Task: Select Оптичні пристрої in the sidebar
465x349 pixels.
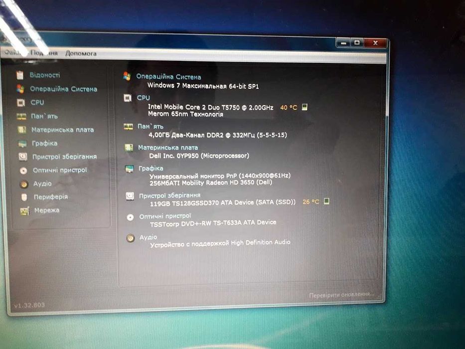Action: 60,170
